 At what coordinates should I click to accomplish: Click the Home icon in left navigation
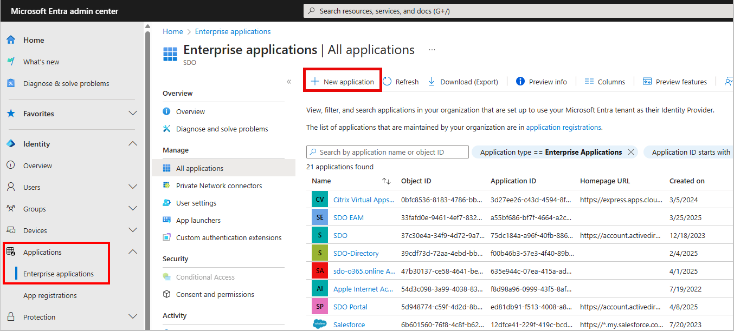click(x=11, y=40)
